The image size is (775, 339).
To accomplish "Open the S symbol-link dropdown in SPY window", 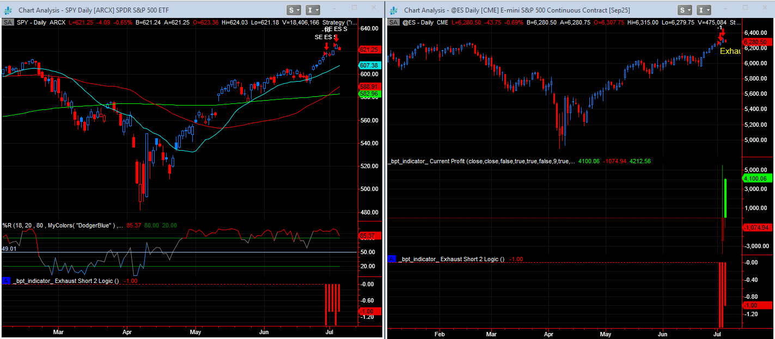I will coord(294,10).
